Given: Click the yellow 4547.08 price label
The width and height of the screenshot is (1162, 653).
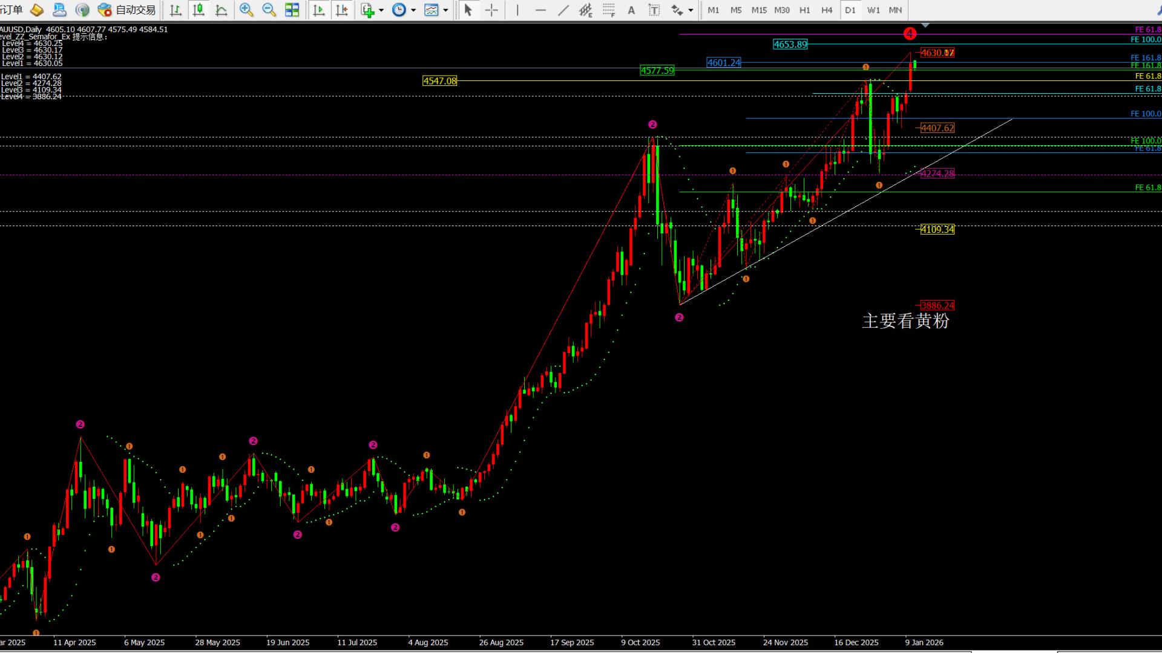Looking at the screenshot, I should (x=439, y=81).
